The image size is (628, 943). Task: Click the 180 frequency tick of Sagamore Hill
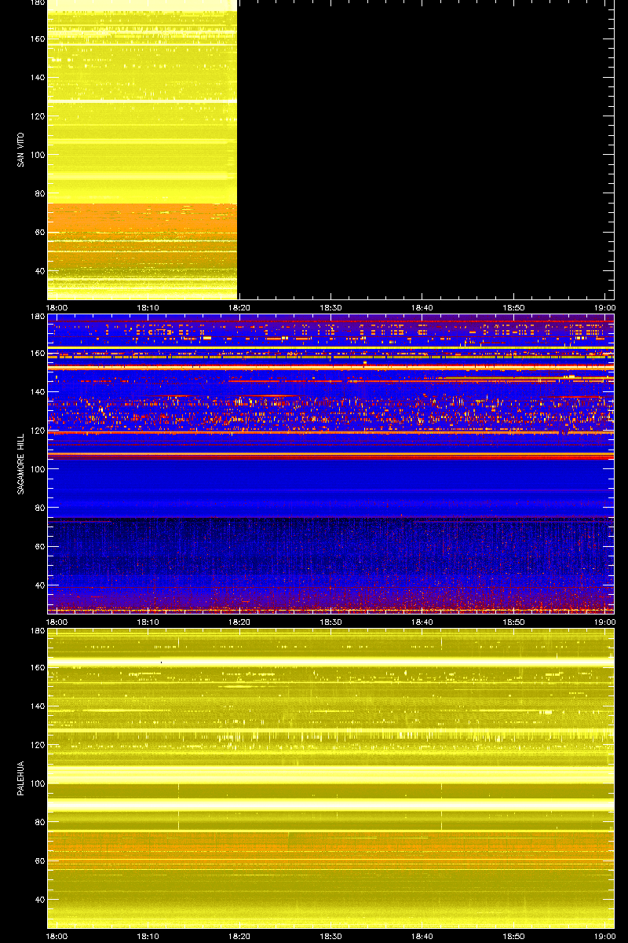pyautogui.click(x=38, y=317)
